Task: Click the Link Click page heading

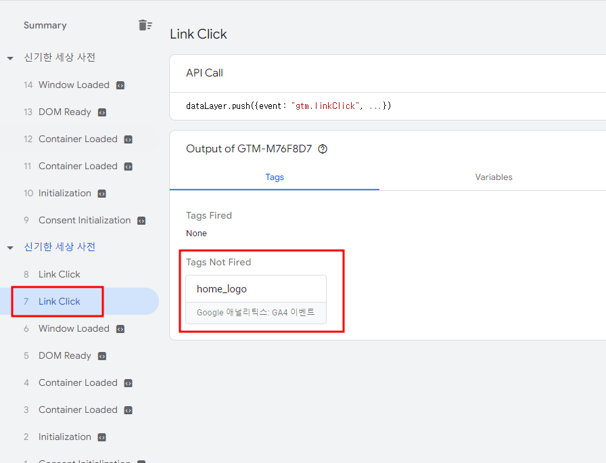Action: pyautogui.click(x=198, y=34)
